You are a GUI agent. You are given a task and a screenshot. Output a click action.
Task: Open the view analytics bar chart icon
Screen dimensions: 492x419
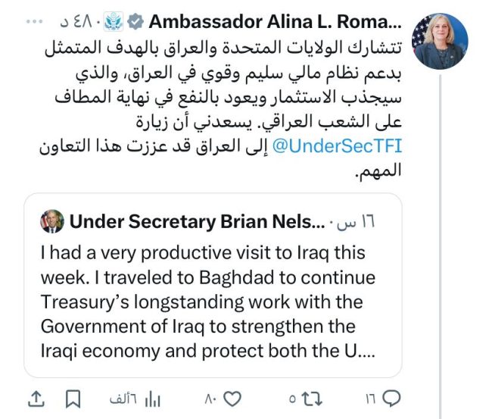(154, 399)
